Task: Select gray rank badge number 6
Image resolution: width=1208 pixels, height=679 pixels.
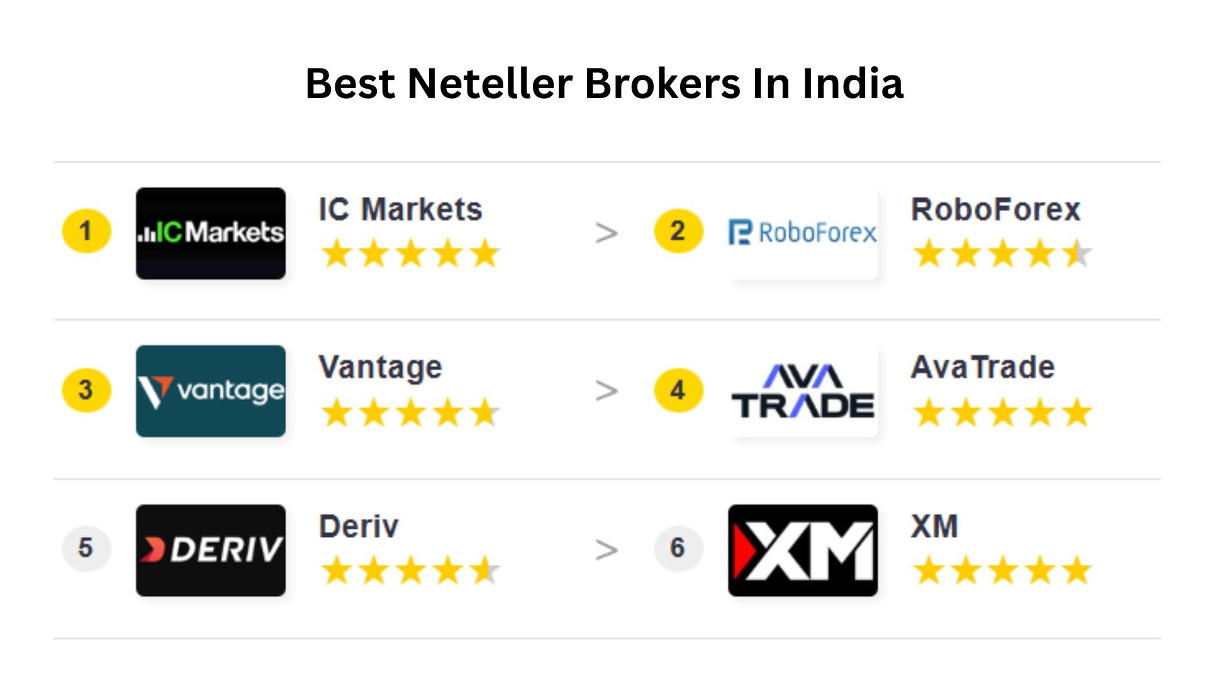Action: pyautogui.click(x=678, y=548)
